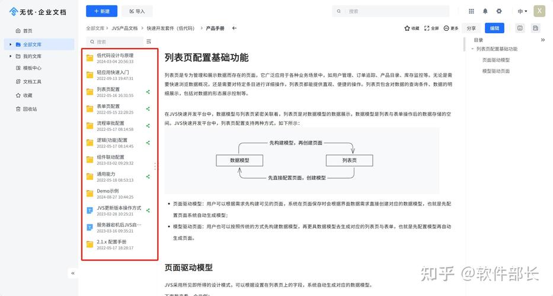The image size is (553, 296).
Task: Click the notification bell icon
Action: click(x=485, y=11)
